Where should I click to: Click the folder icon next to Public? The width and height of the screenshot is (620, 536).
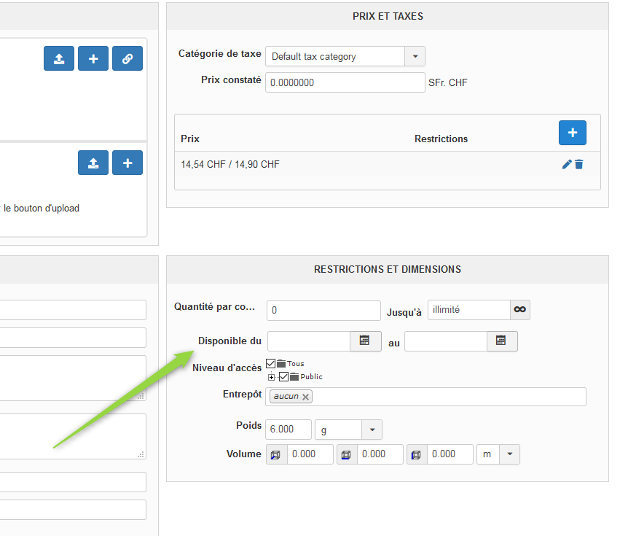294,377
